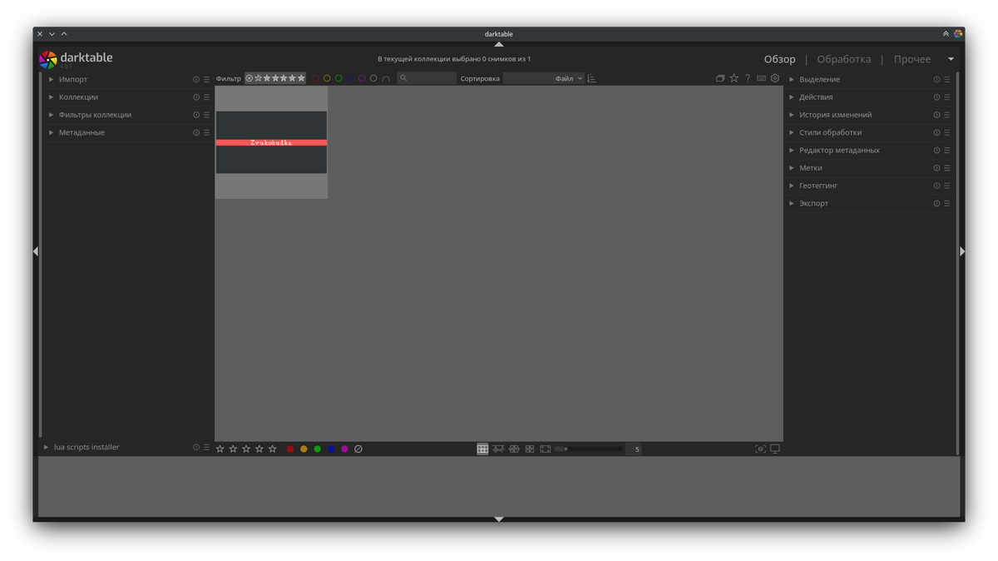Image resolution: width=998 pixels, height=561 pixels.
Task: Toggle ascending/descending sort order icon
Action: tap(592, 78)
